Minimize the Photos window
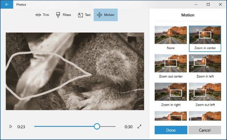 pyautogui.click(x=196, y=5)
